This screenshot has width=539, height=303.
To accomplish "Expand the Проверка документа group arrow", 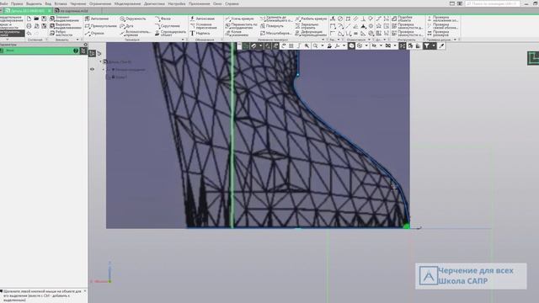I will (455, 40).
